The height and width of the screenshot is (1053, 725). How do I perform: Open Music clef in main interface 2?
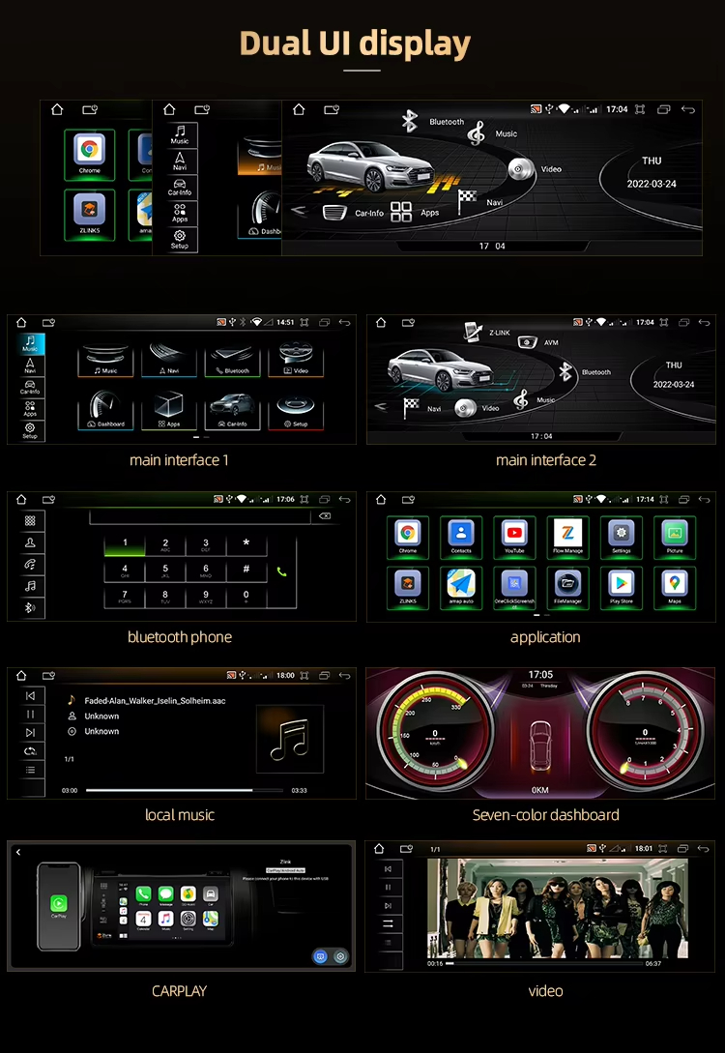click(535, 400)
